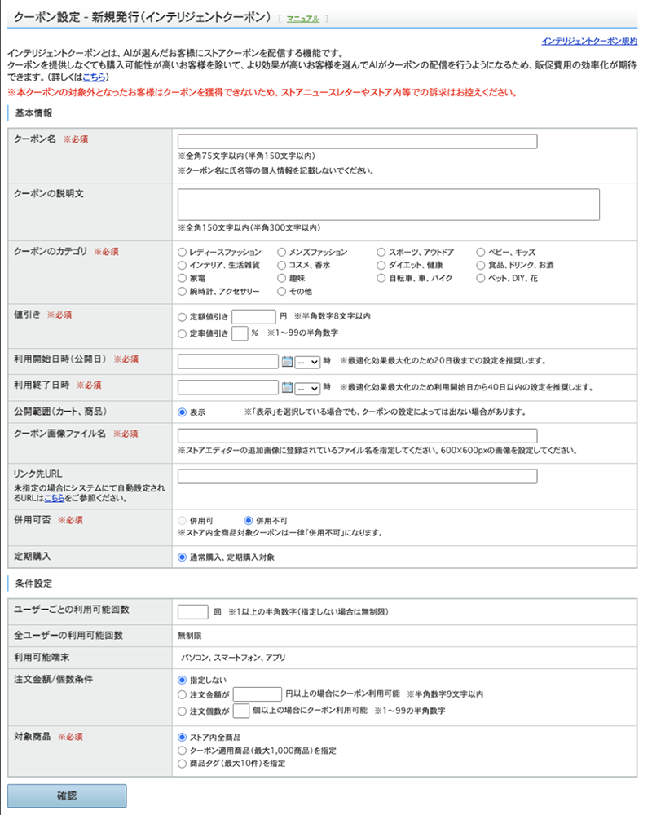Select 家電 category radio
The height and width of the screenshot is (815, 652).
(182, 278)
